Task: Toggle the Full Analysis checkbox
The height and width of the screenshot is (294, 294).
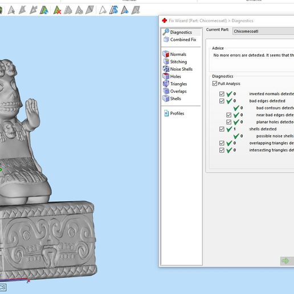Action: [215, 84]
